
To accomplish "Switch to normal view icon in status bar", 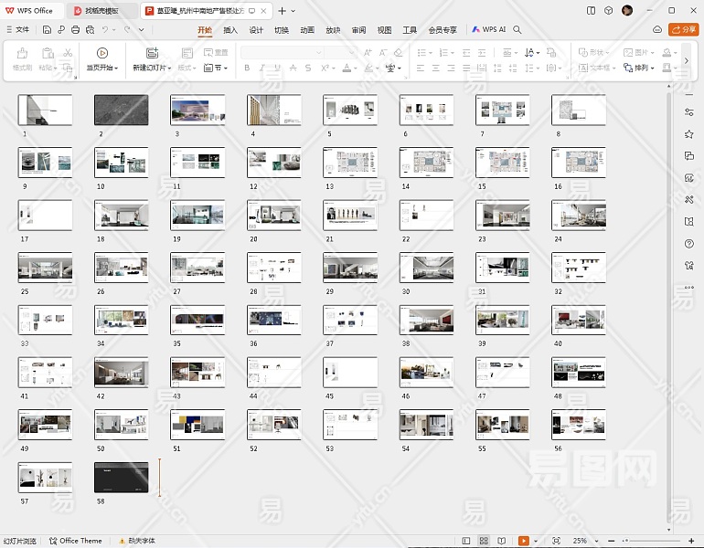I will [467, 541].
